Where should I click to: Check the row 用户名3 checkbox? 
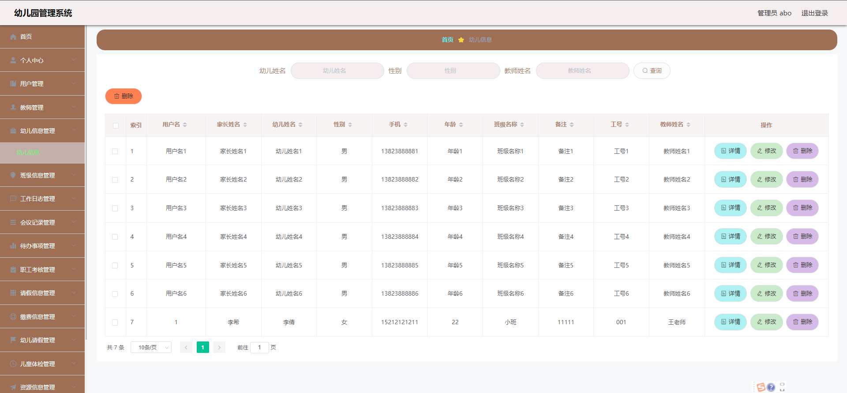coord(115,208)
